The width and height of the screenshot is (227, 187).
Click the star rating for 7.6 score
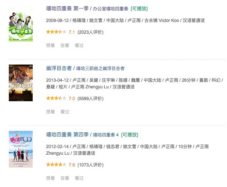click(x=56, y=165)
